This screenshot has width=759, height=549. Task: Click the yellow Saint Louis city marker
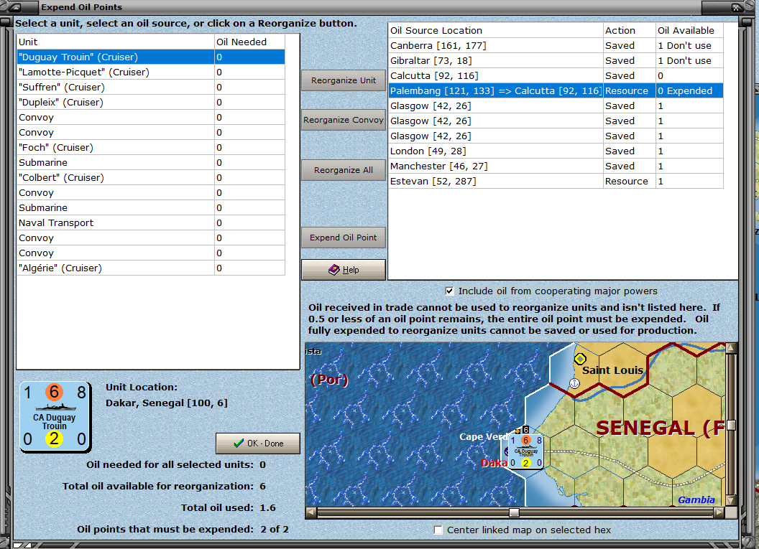coord(580,359)
